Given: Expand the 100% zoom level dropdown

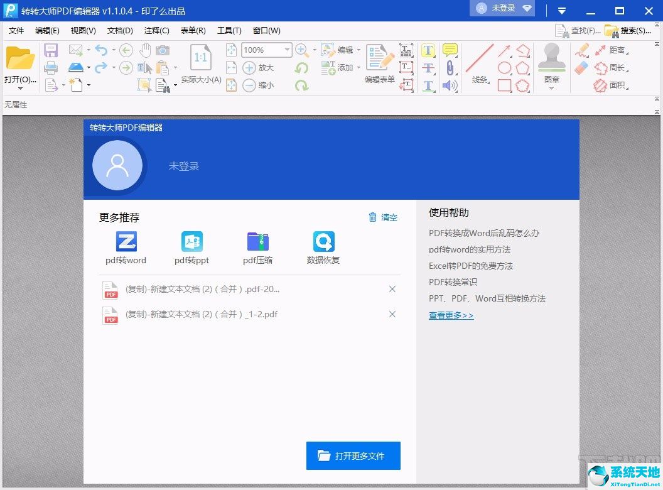Looking at the screenshot, I should click(286, 50).
